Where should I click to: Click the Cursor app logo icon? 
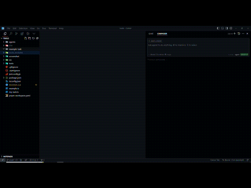pyautogui.click(x=3, y=28)
